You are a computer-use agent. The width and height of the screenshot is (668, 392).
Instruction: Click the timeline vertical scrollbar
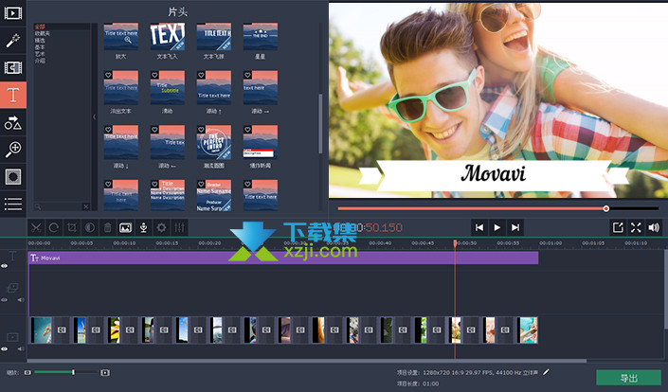(665, 290)
